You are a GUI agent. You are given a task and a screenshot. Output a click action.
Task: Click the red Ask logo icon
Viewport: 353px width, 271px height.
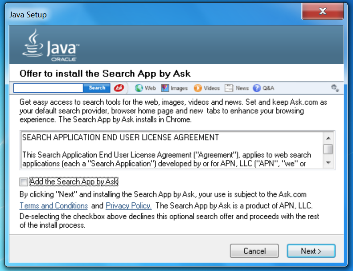(x=119, y=88)
